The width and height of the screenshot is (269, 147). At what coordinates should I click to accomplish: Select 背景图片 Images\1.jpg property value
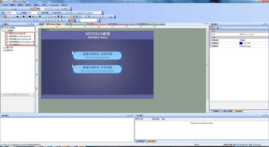254,46
